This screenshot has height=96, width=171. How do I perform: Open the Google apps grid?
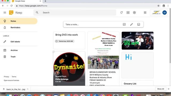pos(145,13)
